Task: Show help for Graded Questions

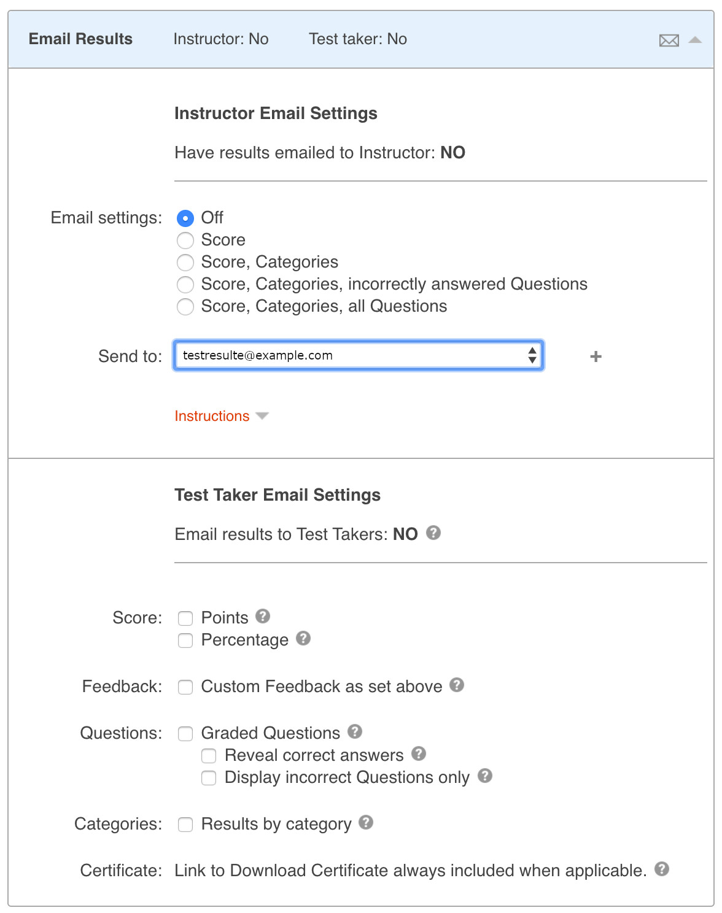Action: (x=355, y=731)
